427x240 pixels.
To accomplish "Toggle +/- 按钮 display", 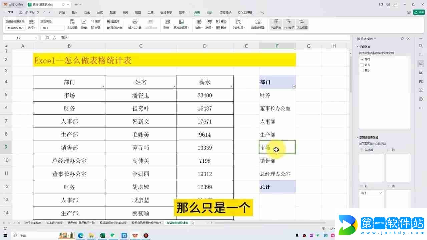I will coord(289,24).
